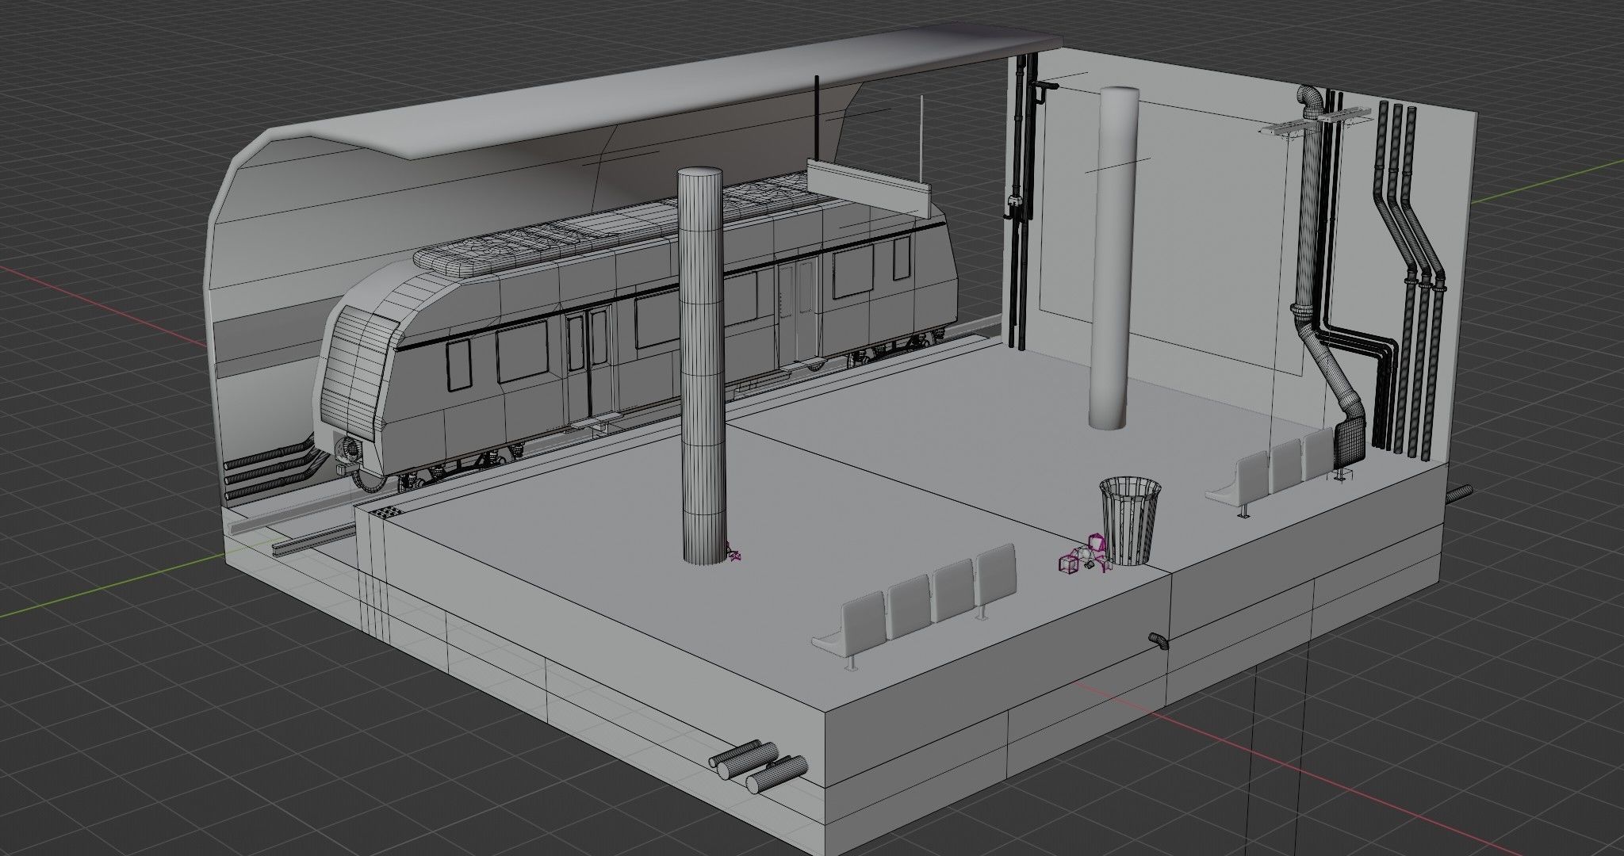The width and height of the screenshot is (1624, 856).
Task: Click the magenta cube debris beside the trash bin
Action: (x=1085, y=555)
